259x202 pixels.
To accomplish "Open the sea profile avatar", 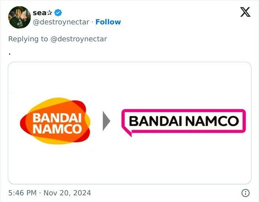I will tap(19, 17).
